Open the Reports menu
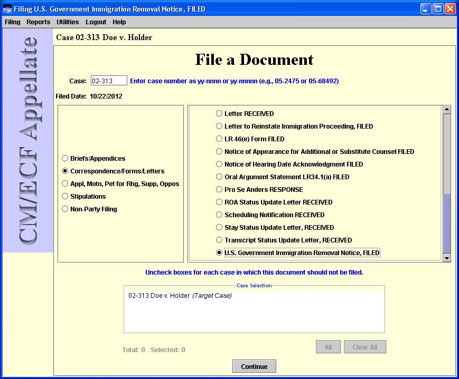Screen dimensions: 459x379 coord(39,22)
